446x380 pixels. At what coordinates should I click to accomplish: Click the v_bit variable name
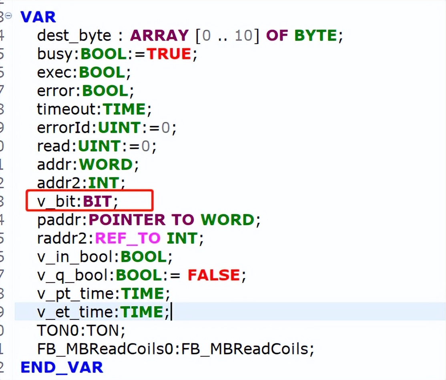pyautogui.click(x=56, y=201)
